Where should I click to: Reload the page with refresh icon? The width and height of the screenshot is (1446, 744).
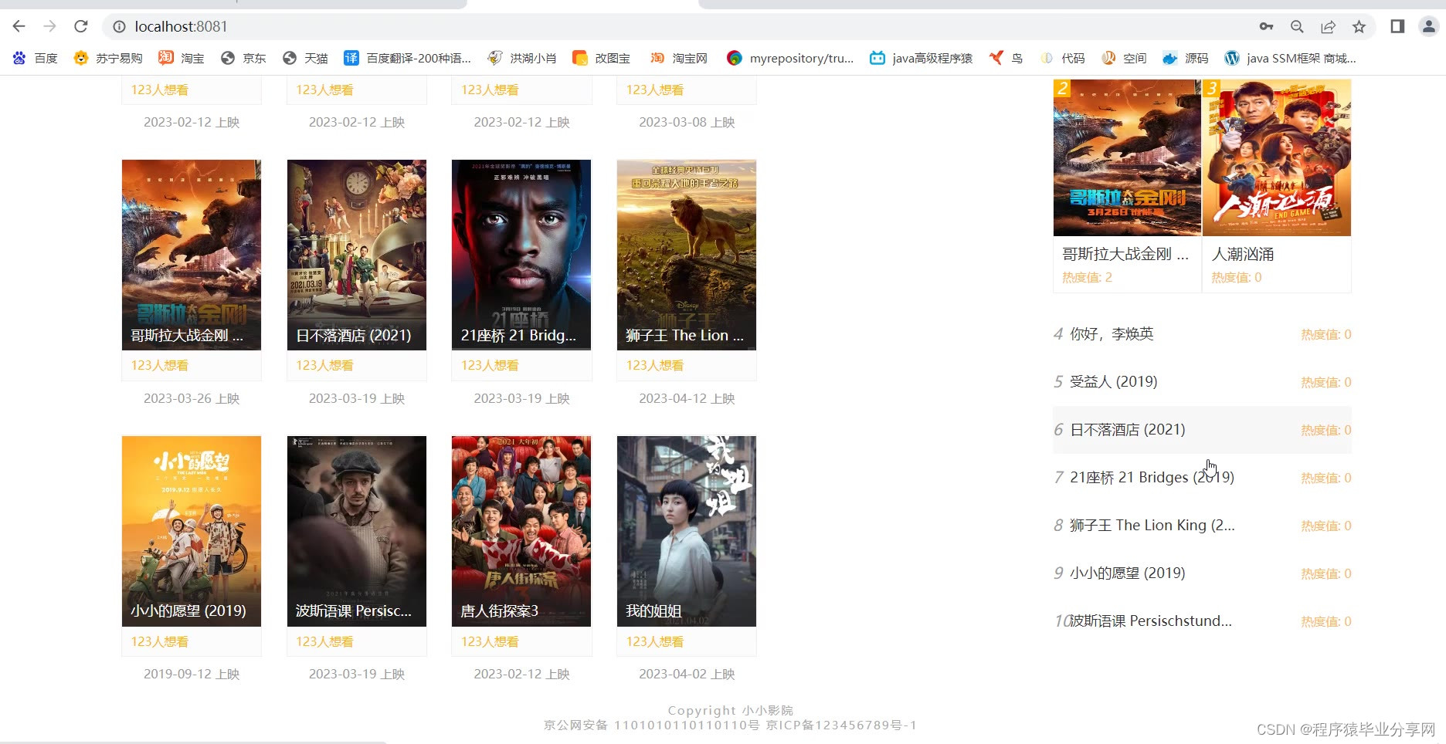tap(81, 26)
